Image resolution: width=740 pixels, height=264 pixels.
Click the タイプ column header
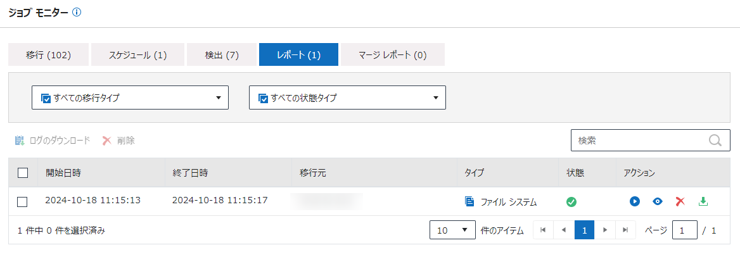click(475, 173)
